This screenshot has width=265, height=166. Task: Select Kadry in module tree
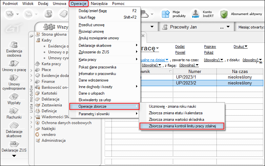pos(47,40)
